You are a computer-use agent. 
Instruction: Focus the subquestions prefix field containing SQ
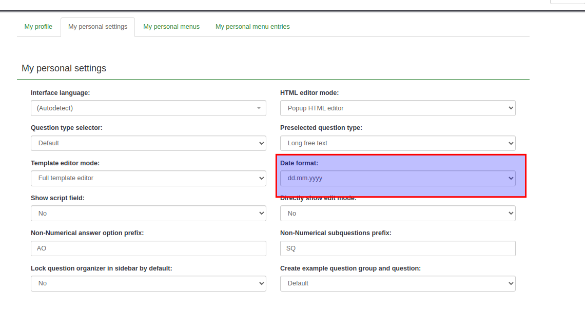click(x=398, y=248)
